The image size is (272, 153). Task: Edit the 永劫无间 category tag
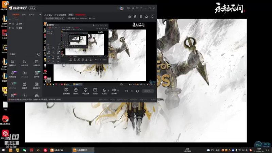(x=55, y=18)
